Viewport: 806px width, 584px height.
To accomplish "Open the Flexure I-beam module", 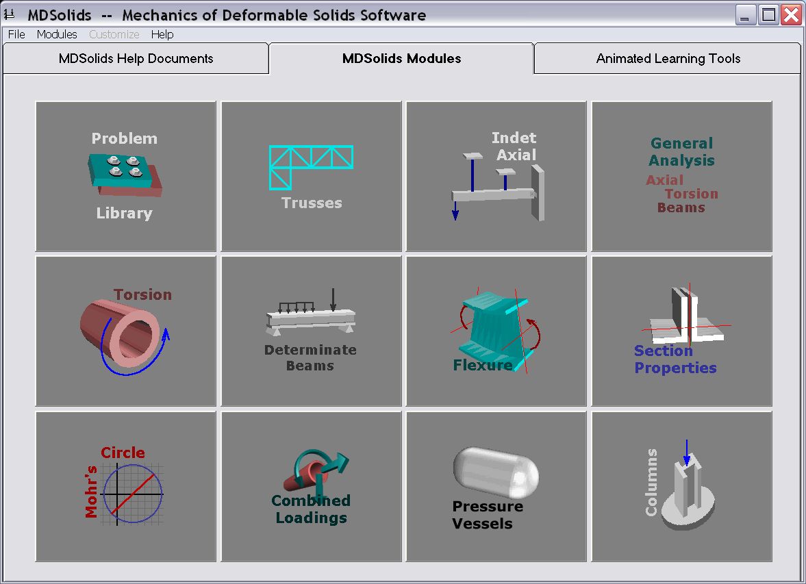I will [x=496, y=331].
